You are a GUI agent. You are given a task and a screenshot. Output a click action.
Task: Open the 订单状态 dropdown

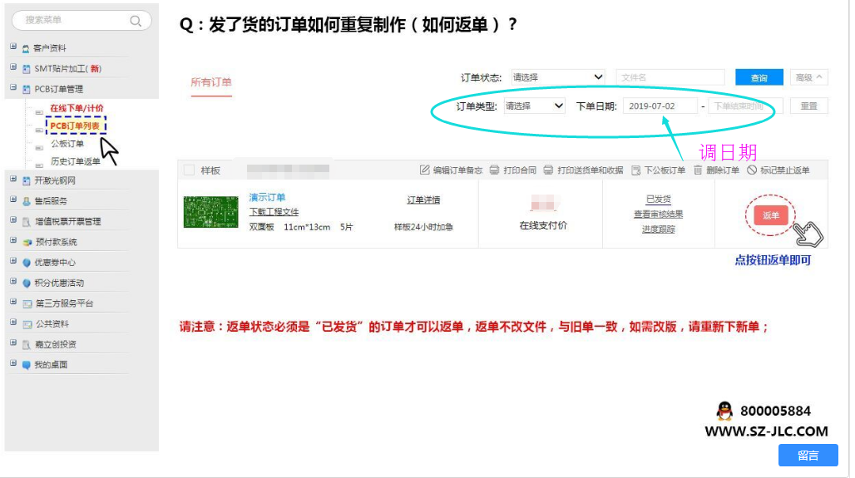click(x=557, y=77)
